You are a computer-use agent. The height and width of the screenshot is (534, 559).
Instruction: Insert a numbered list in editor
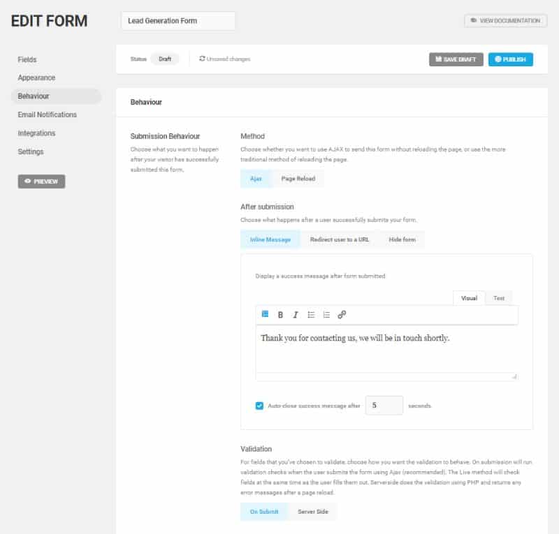click(x=326, y=315)
